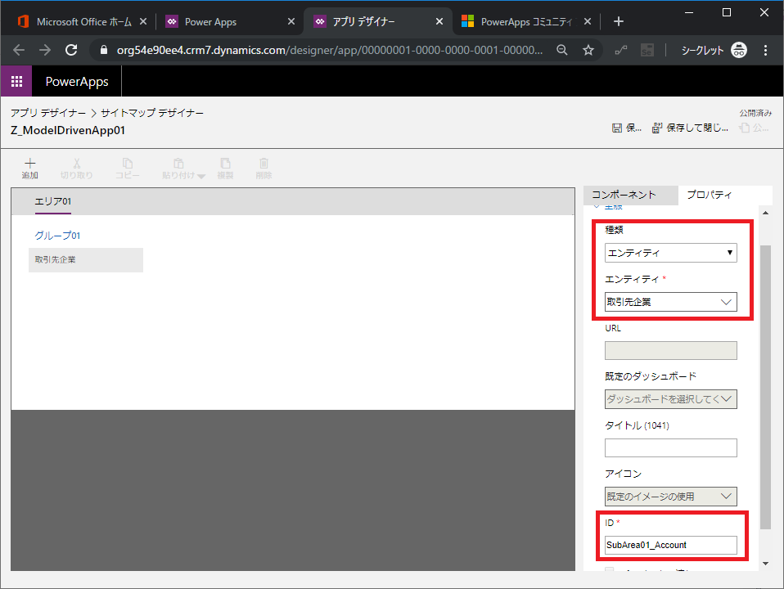The image size is (784, 589).
Task: Switch to the Microsoft Office ホーム tab
Action: [x=75, y=21]
